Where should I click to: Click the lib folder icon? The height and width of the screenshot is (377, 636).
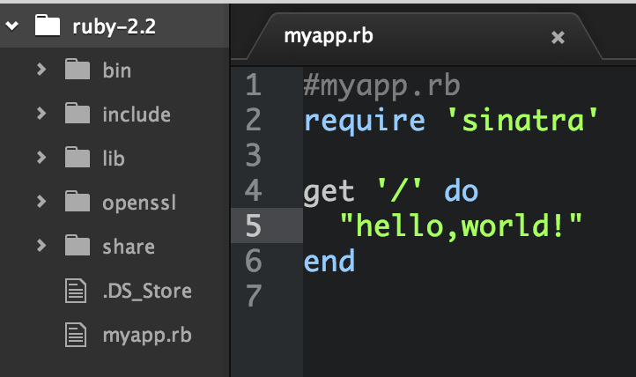(x=78, y=157)
